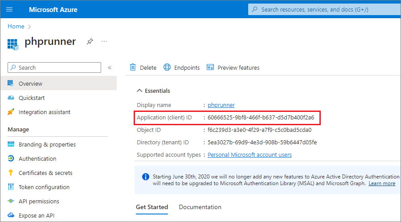The image size is (401, 222).
Task: Click the Quickstart cloud icon
Action: [x=11, y=98]
